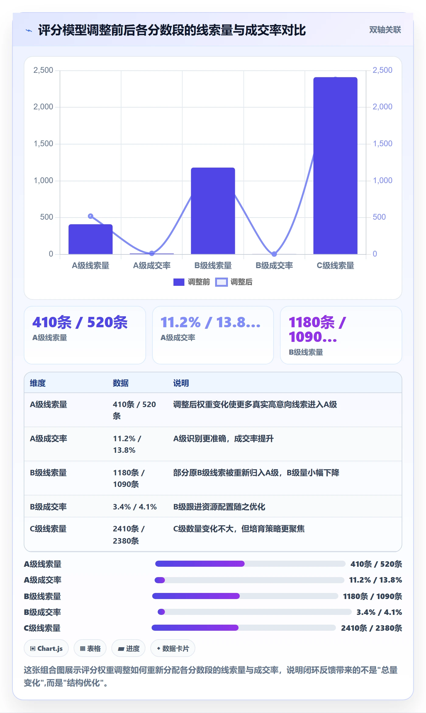Click the line point at B级成交率

click(274, 254)
